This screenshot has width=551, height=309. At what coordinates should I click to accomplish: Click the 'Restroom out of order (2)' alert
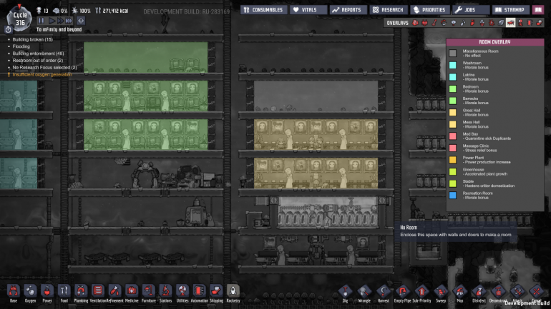click(38, 61)
